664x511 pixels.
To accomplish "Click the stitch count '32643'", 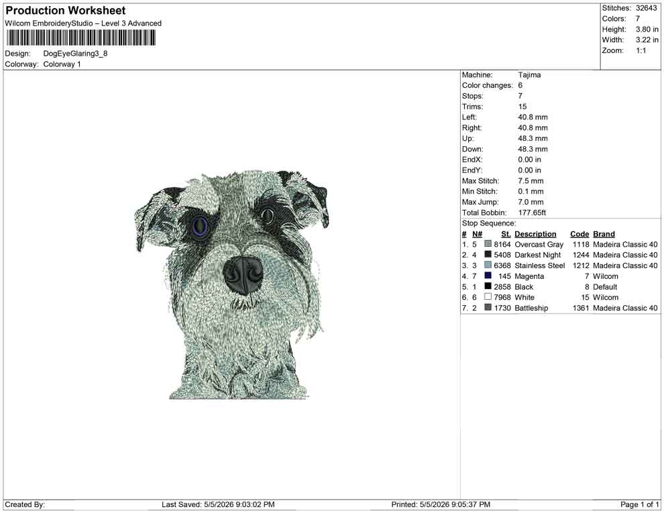I will (646, 8).
